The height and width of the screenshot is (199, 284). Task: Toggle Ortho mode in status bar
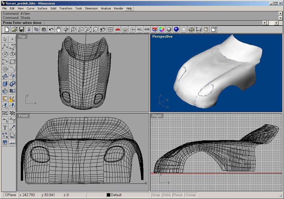point(167,195)
